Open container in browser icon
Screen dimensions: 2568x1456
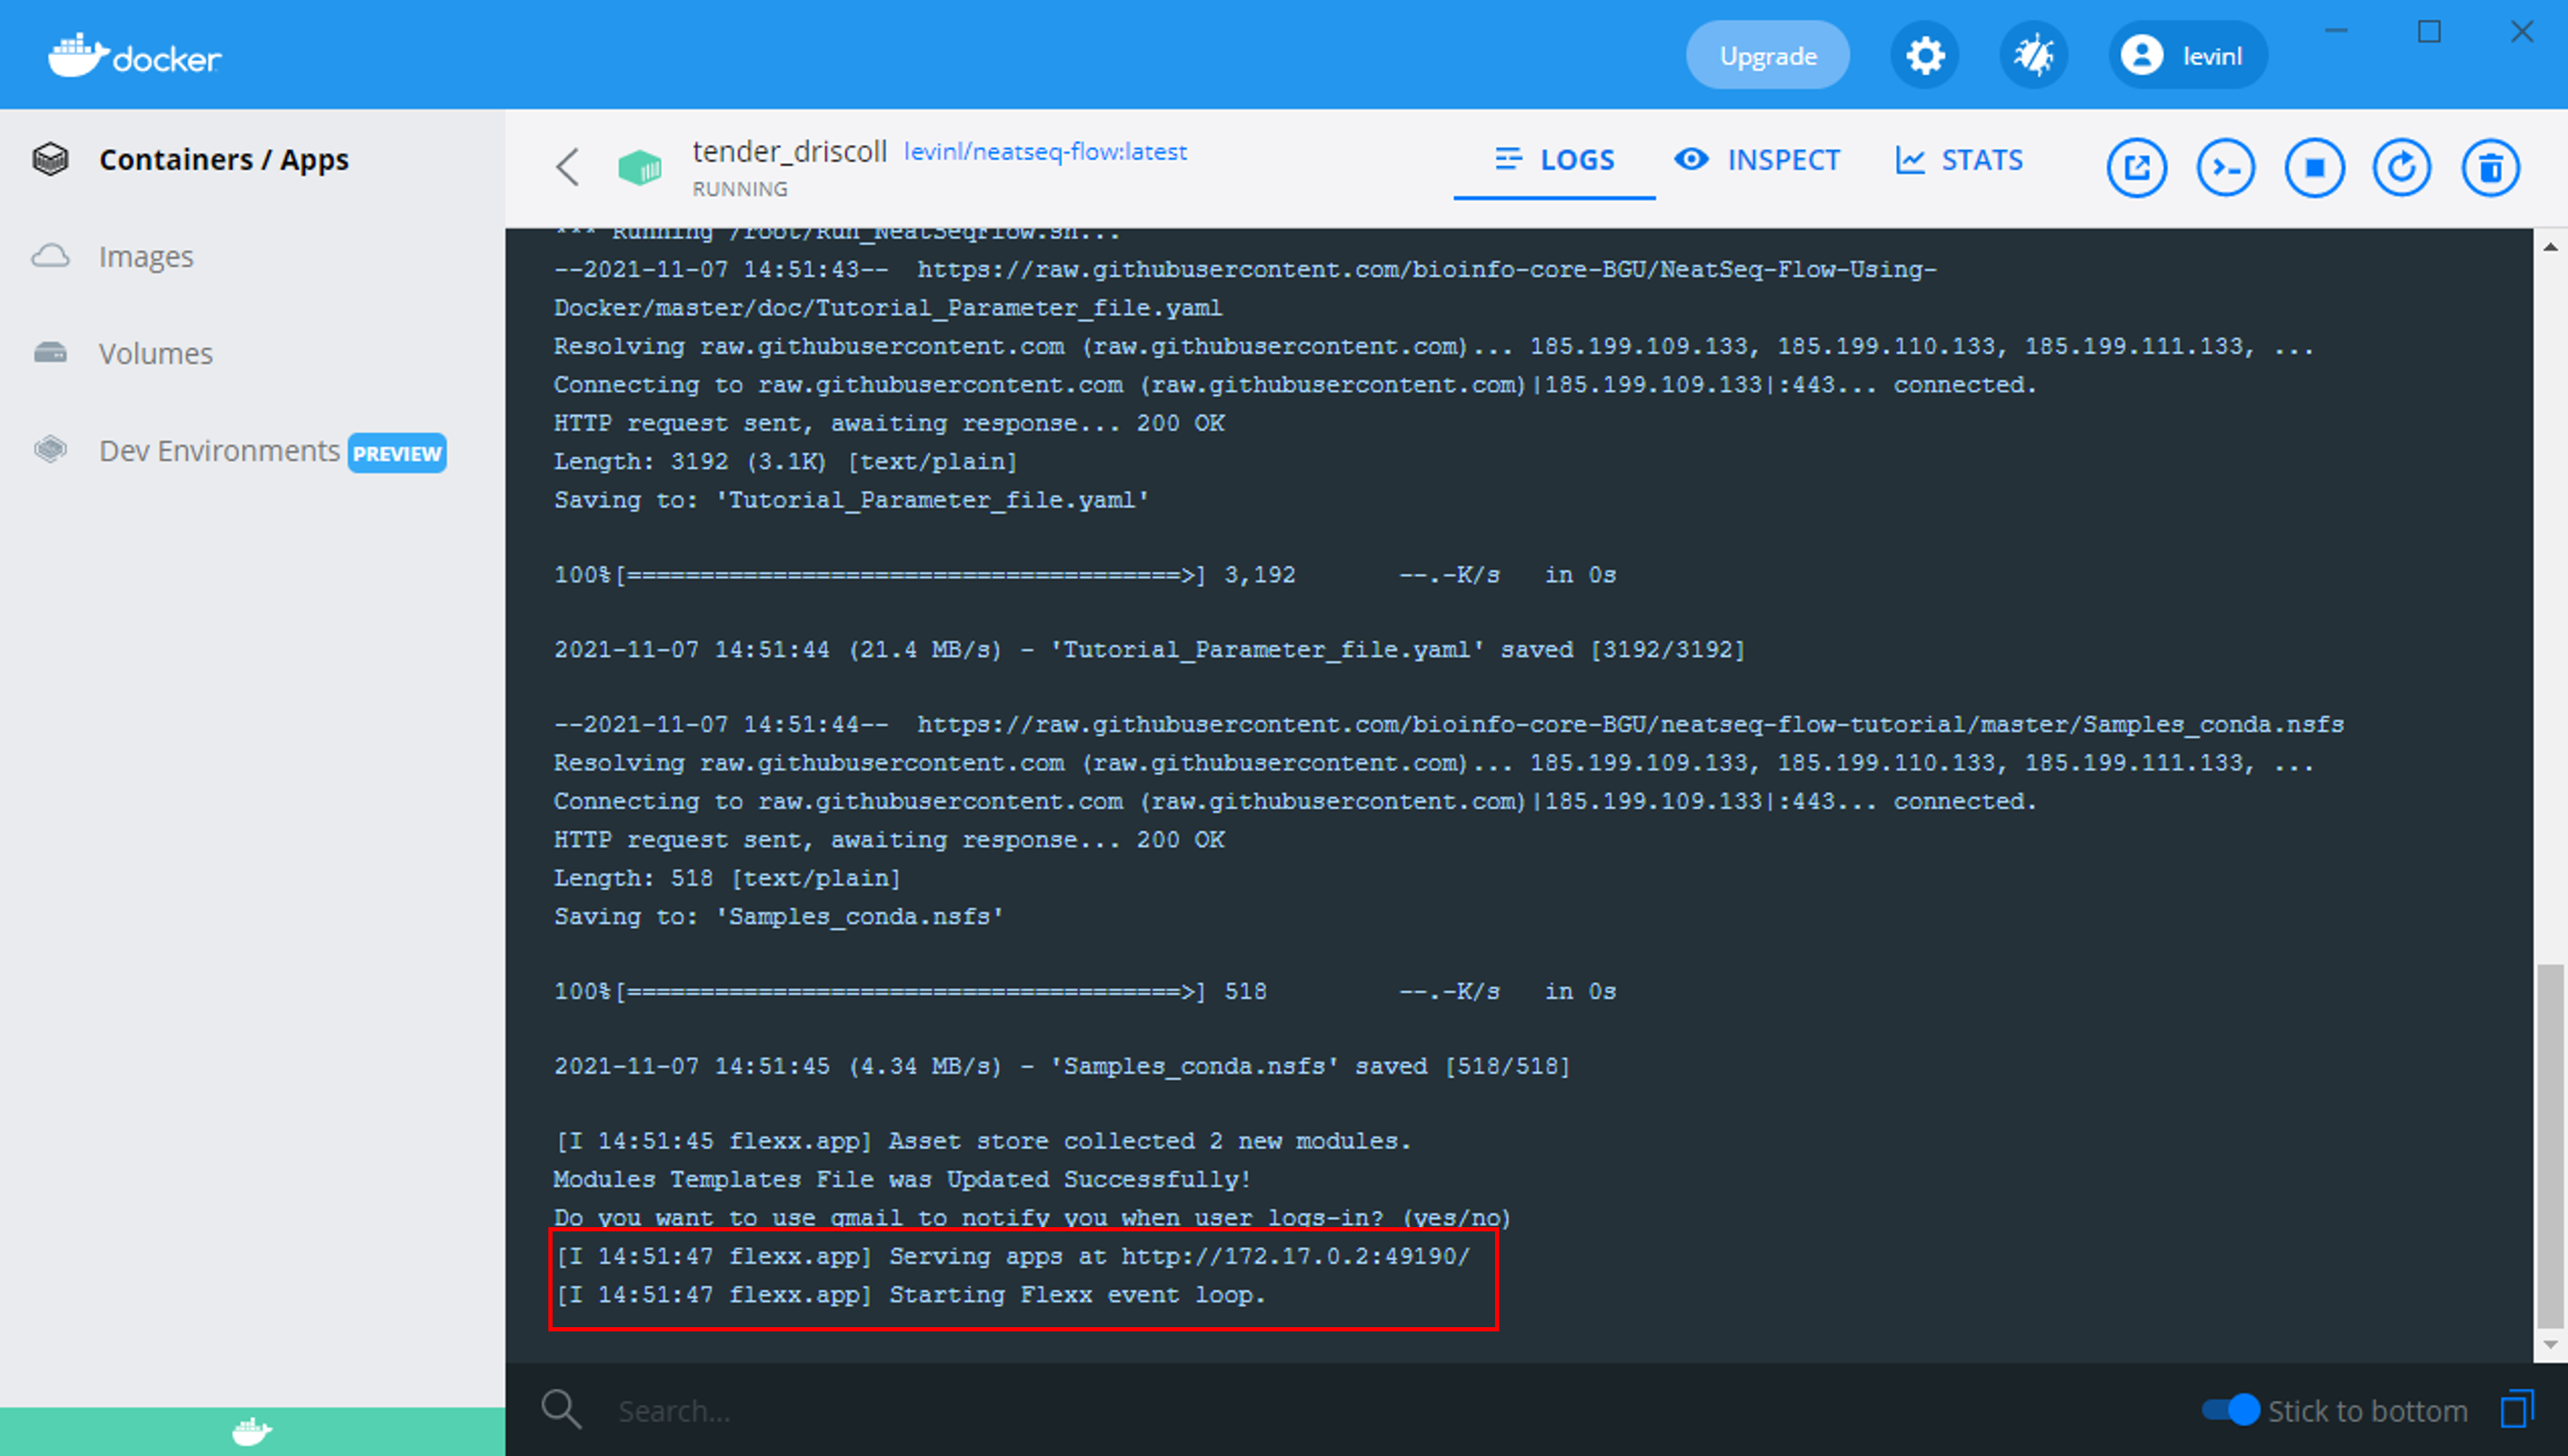click(x=2136, y=167)
